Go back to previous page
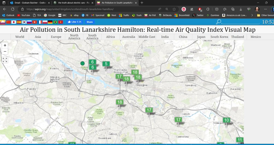 5,9
